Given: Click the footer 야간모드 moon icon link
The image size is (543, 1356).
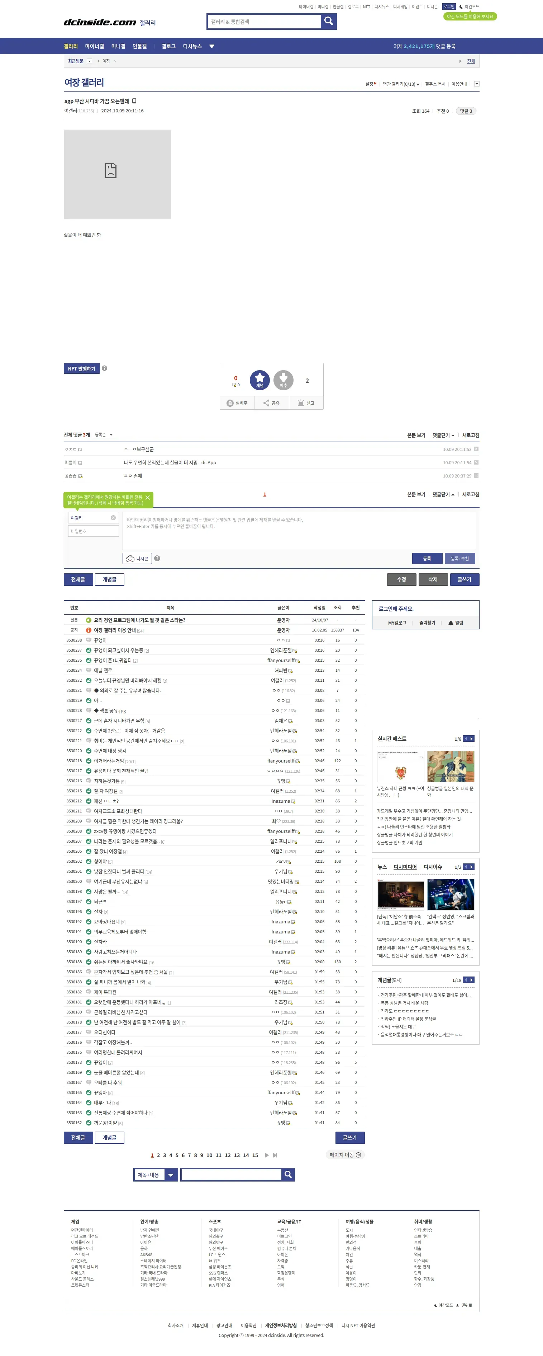Looking at the screenshot, I should (444, 1305).
